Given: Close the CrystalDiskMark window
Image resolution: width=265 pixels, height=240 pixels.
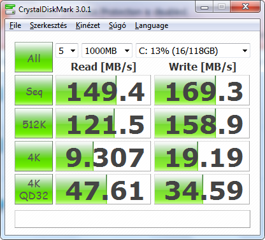Looking at the screenshot, I should tap(245, 7).
